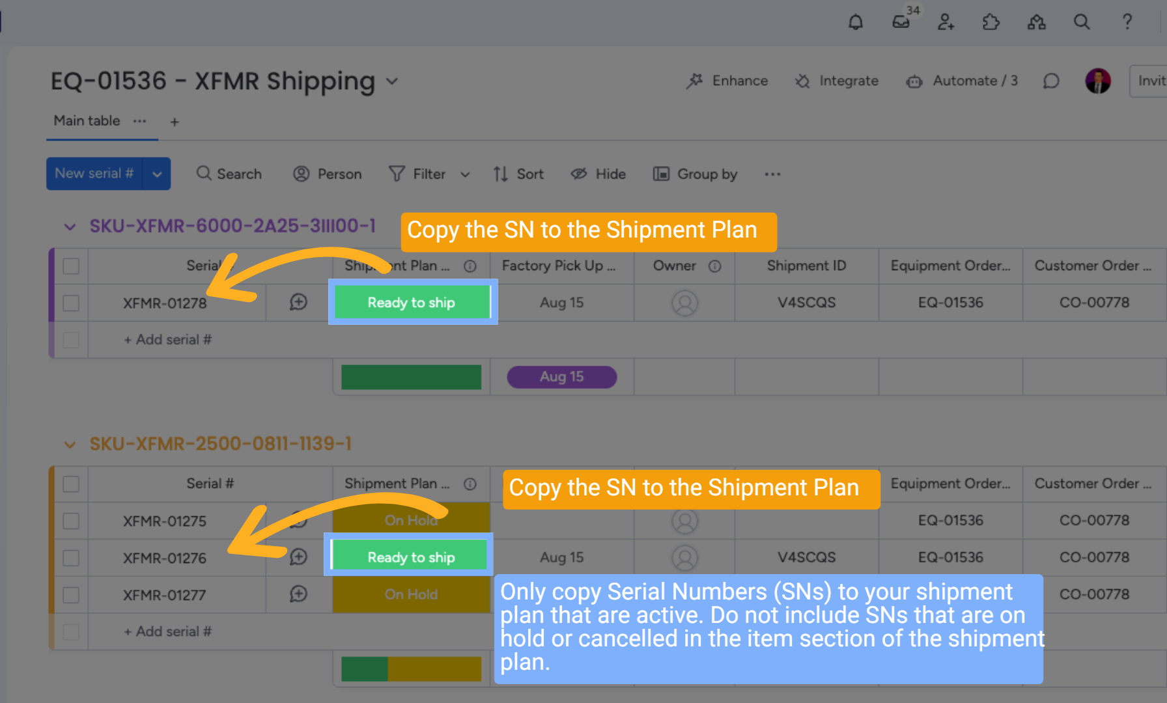Tick the XFMR-01275 row checkbox
Image resolution: width=1167 pixels, height=703 pixels.
71,521
